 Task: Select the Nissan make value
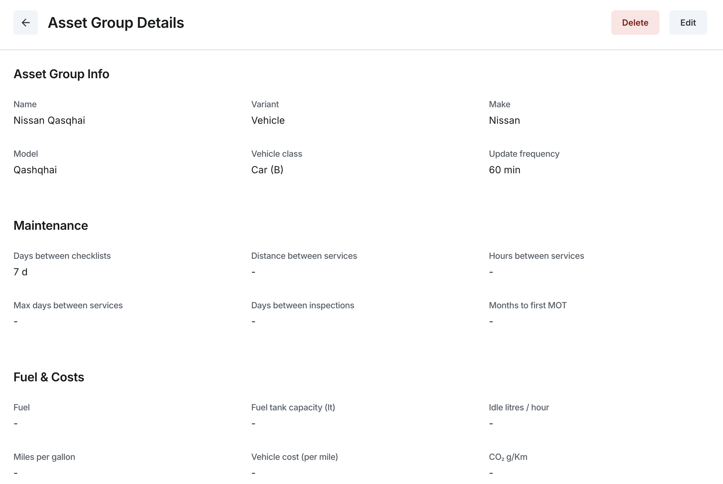tap(504, 120)
